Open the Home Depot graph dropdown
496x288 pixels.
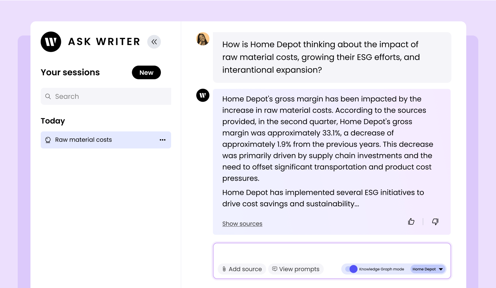428,269
